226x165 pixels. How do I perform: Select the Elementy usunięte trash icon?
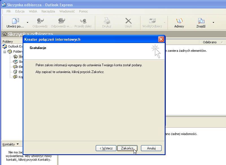coord(15,72)
